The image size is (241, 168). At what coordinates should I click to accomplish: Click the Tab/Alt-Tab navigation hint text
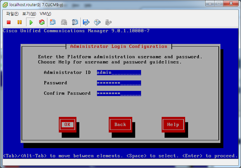click(120, 156)
